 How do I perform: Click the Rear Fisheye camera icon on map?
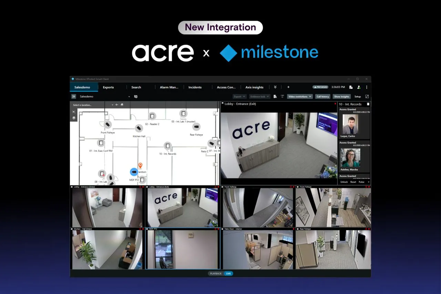click(196, 127)
